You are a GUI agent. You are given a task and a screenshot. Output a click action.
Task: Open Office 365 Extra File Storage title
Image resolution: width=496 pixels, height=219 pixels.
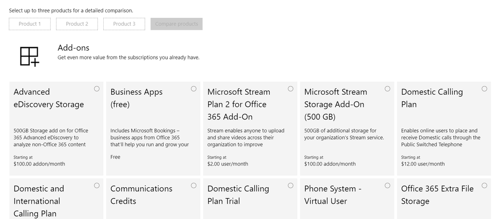pos(437,195)
